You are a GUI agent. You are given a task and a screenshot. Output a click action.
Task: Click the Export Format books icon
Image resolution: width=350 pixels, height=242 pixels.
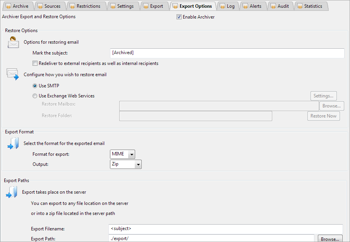coord(13,143)
